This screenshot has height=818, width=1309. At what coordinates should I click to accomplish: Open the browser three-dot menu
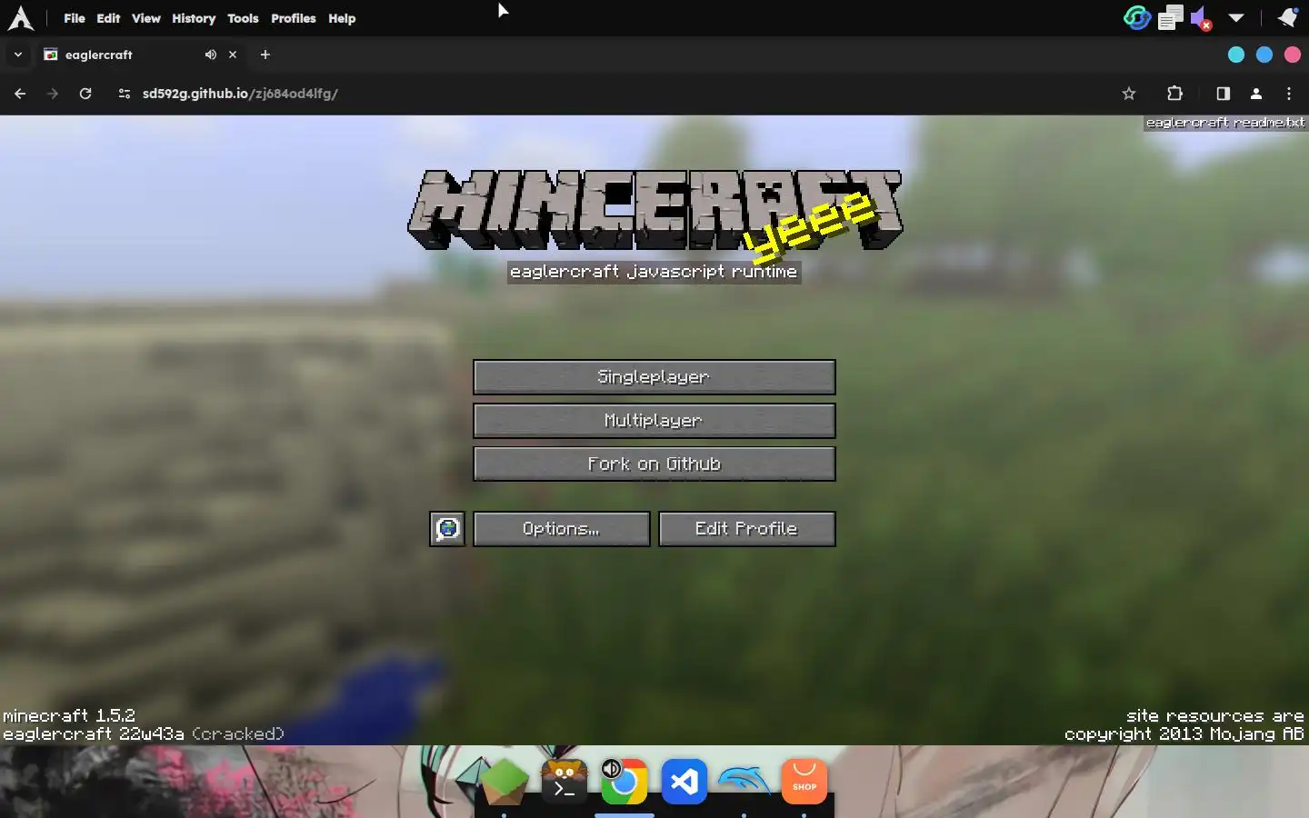pyautogui.click(x=1289, y=94)
